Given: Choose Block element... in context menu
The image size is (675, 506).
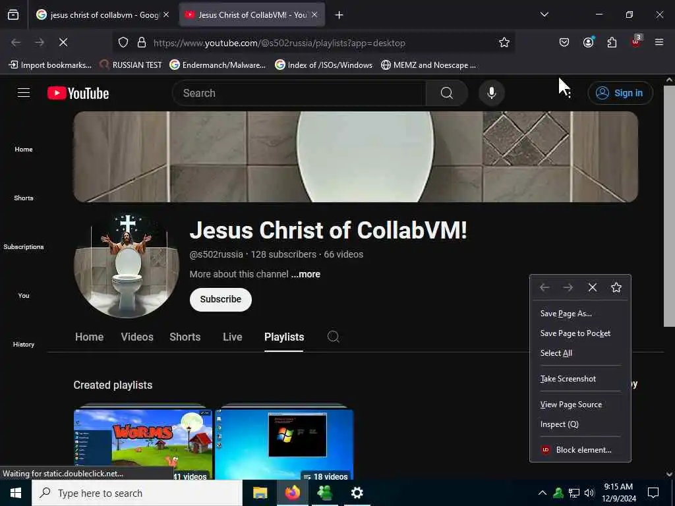Looking at the screenshot, I should [x=580, y=450].
